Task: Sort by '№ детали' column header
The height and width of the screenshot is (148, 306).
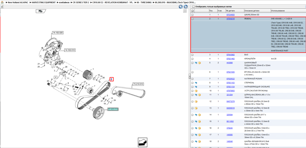Action: [235, 11]
